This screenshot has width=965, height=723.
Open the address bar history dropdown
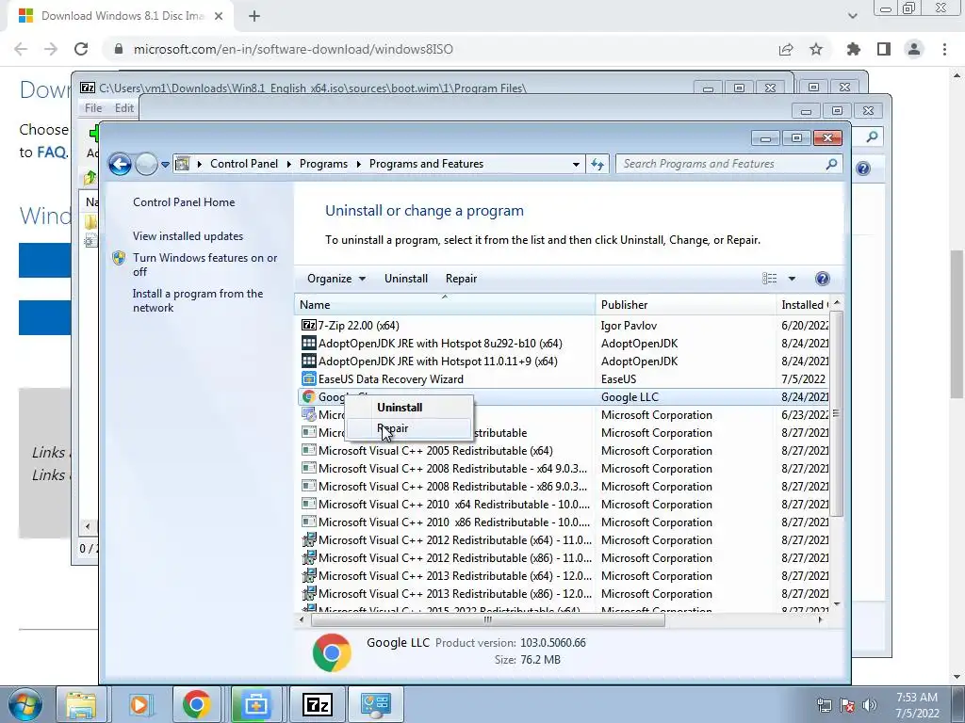[576, 164]
